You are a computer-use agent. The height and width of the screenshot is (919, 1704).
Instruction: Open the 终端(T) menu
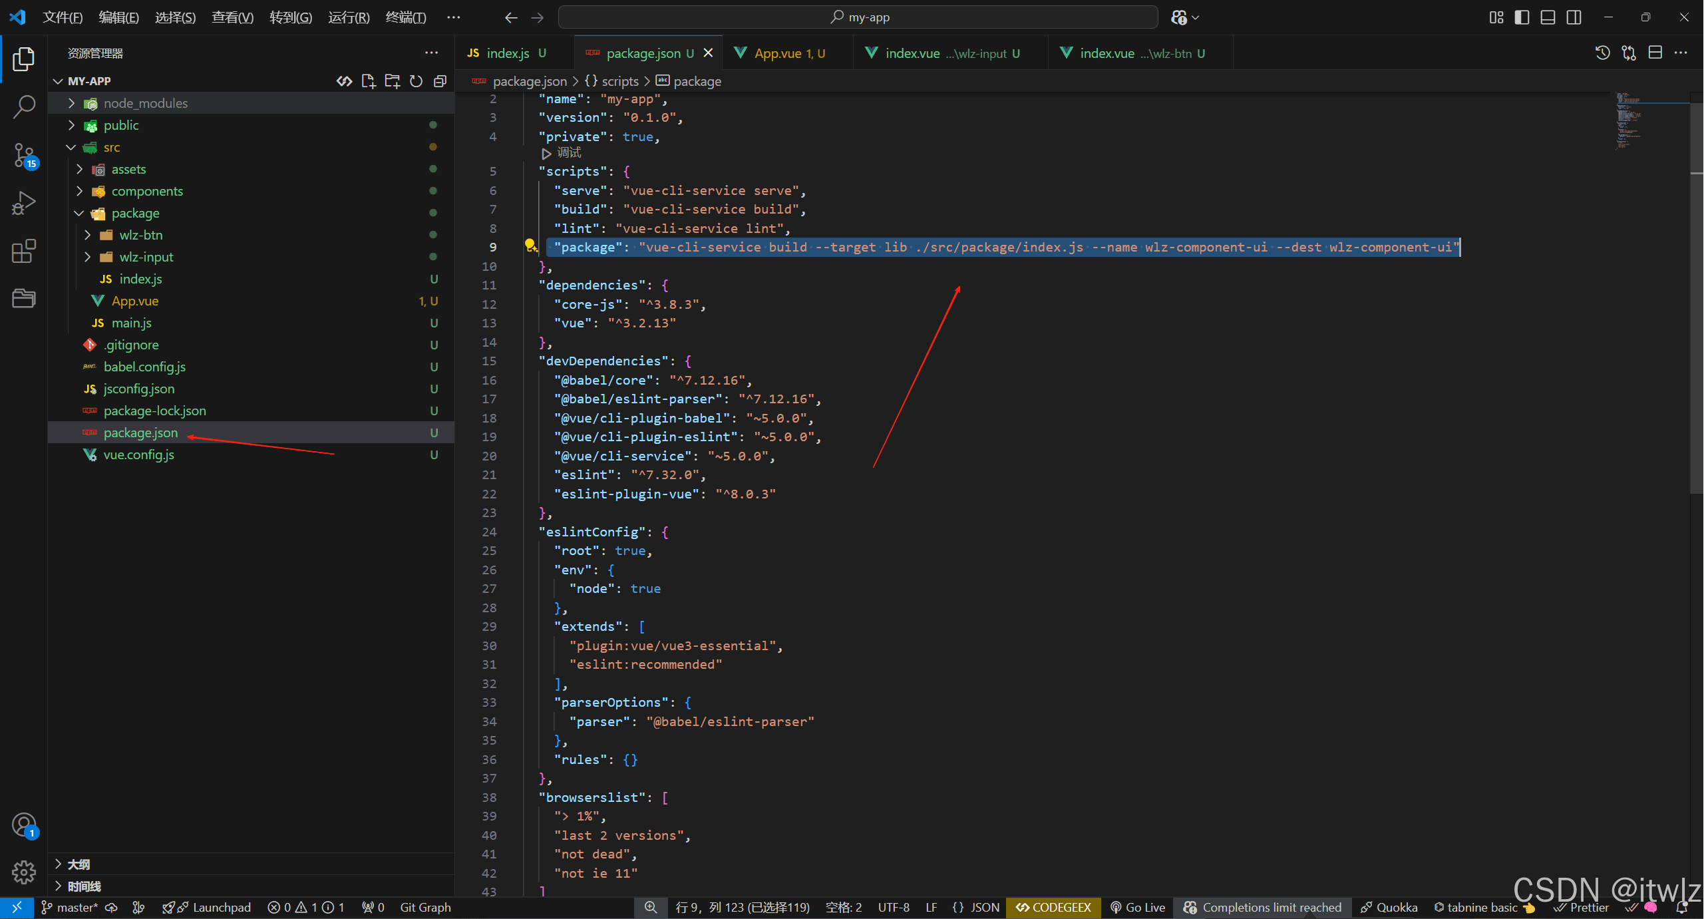tap(406, 17)
